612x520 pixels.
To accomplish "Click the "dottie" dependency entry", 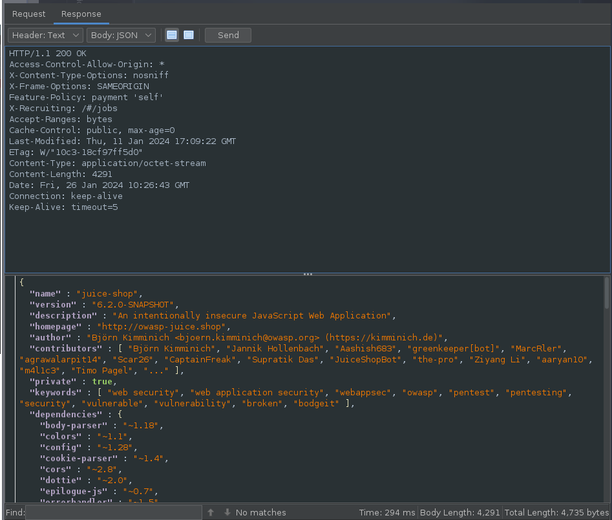I will 86,480.
